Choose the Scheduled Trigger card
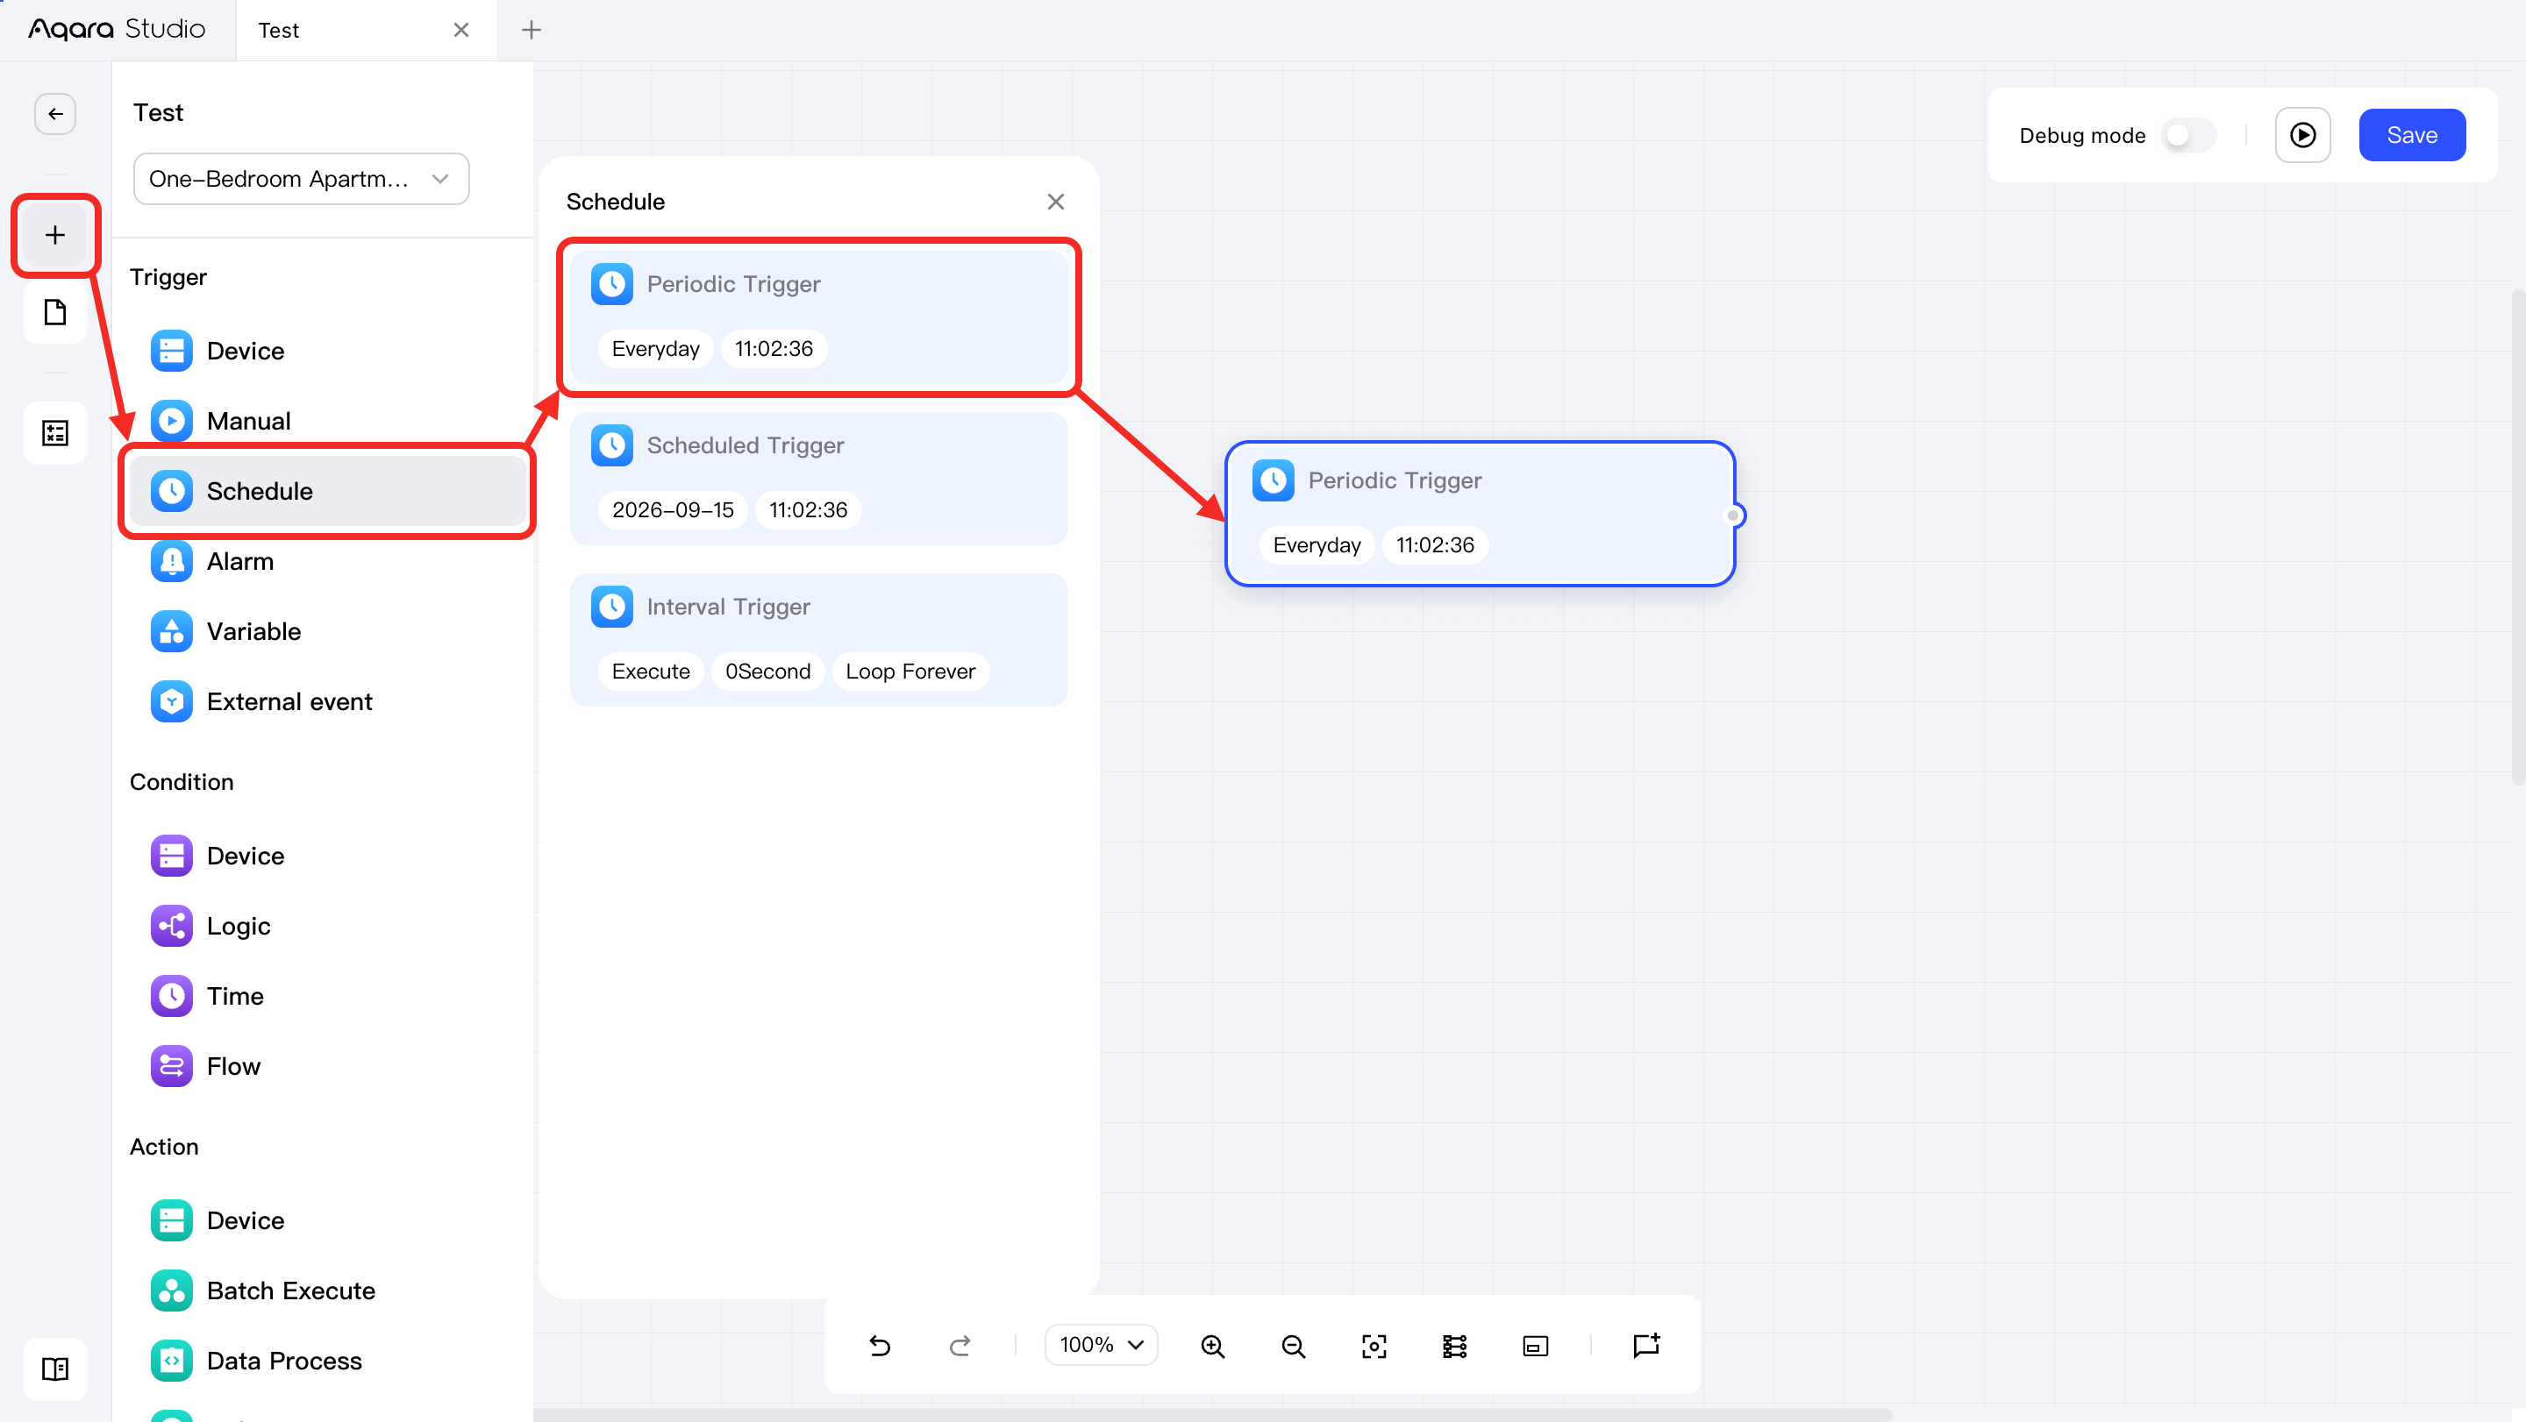Viewport: 2526px width, 1422px height. coord(817,479)
